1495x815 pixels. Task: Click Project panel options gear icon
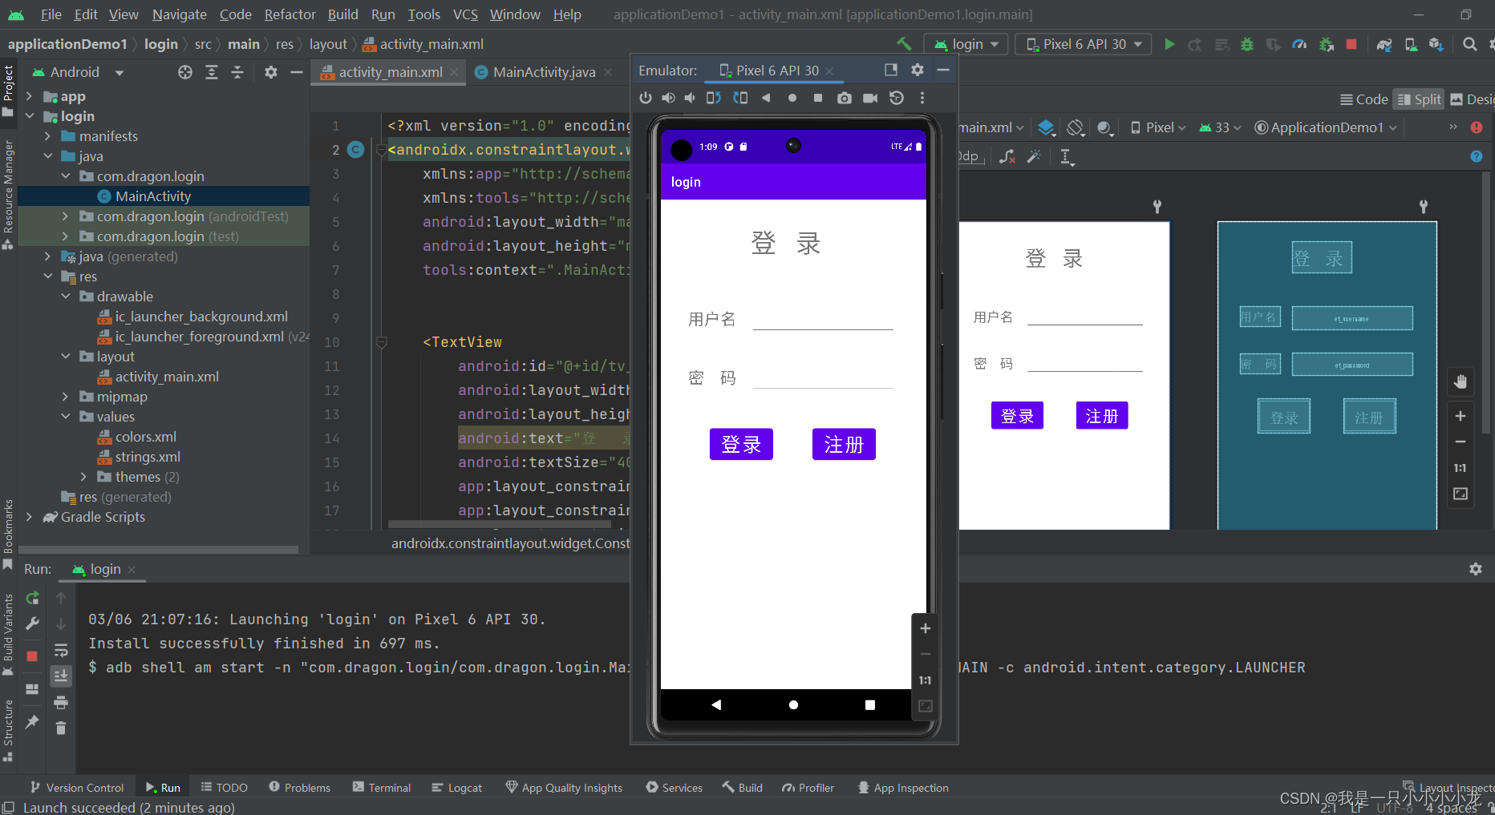click(x=271, y=72)
